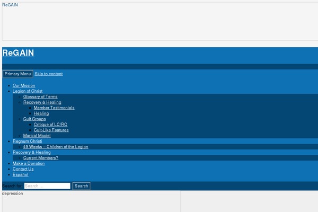Open the Legion of Christ menu item

(x=28, y=91)
